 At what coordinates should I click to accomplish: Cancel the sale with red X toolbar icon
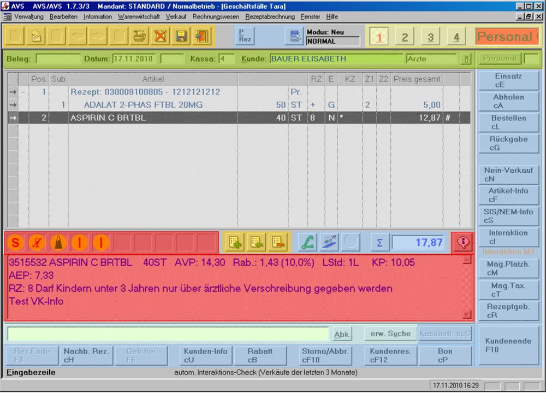click(161, 36)
